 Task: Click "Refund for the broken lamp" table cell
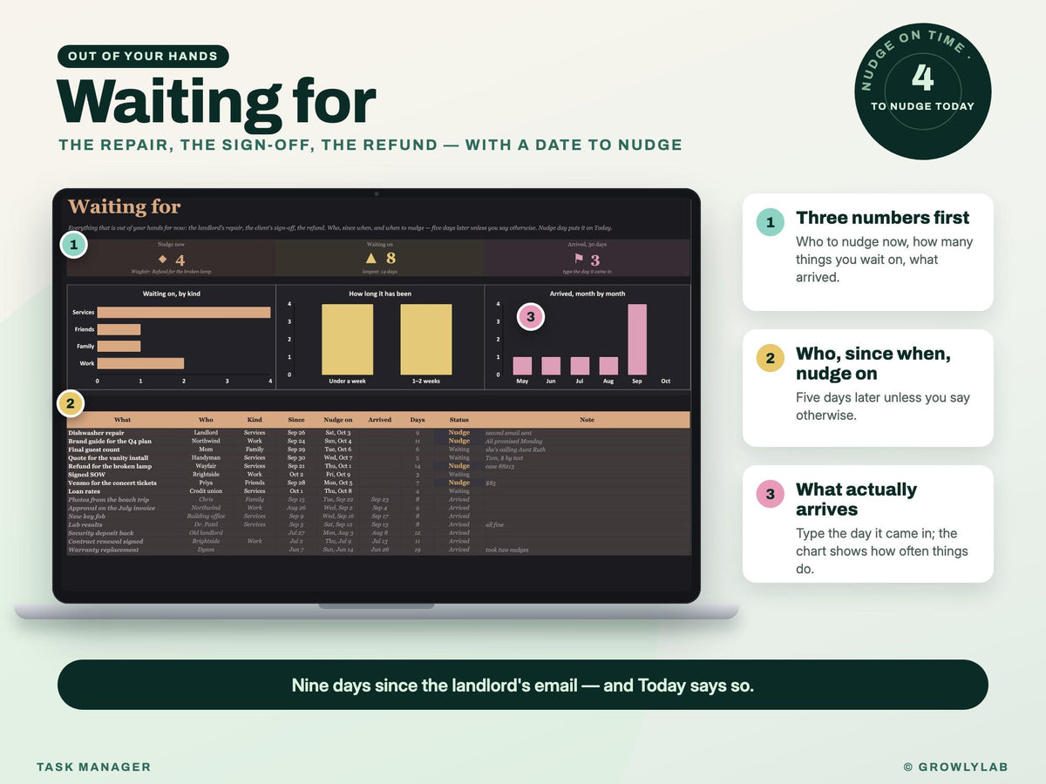[x=109, y=466]
